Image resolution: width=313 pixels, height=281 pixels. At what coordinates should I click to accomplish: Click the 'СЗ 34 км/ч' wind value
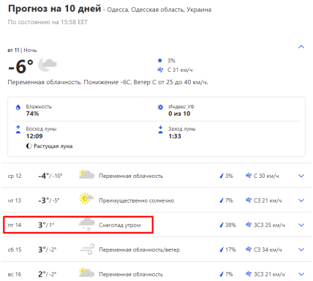[268, 250]
